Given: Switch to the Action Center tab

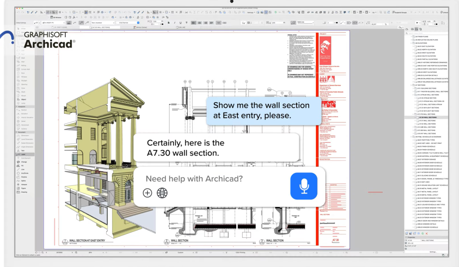Looking at the screenshot, I should (x=140, y=27).
